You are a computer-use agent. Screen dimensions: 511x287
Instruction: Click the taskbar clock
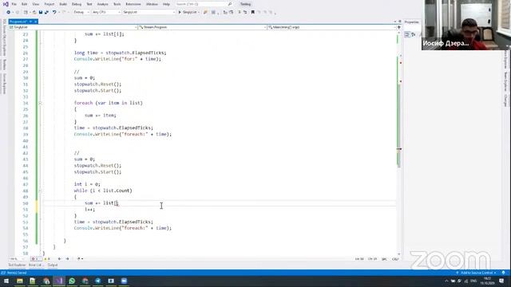(x=488, y=281)
